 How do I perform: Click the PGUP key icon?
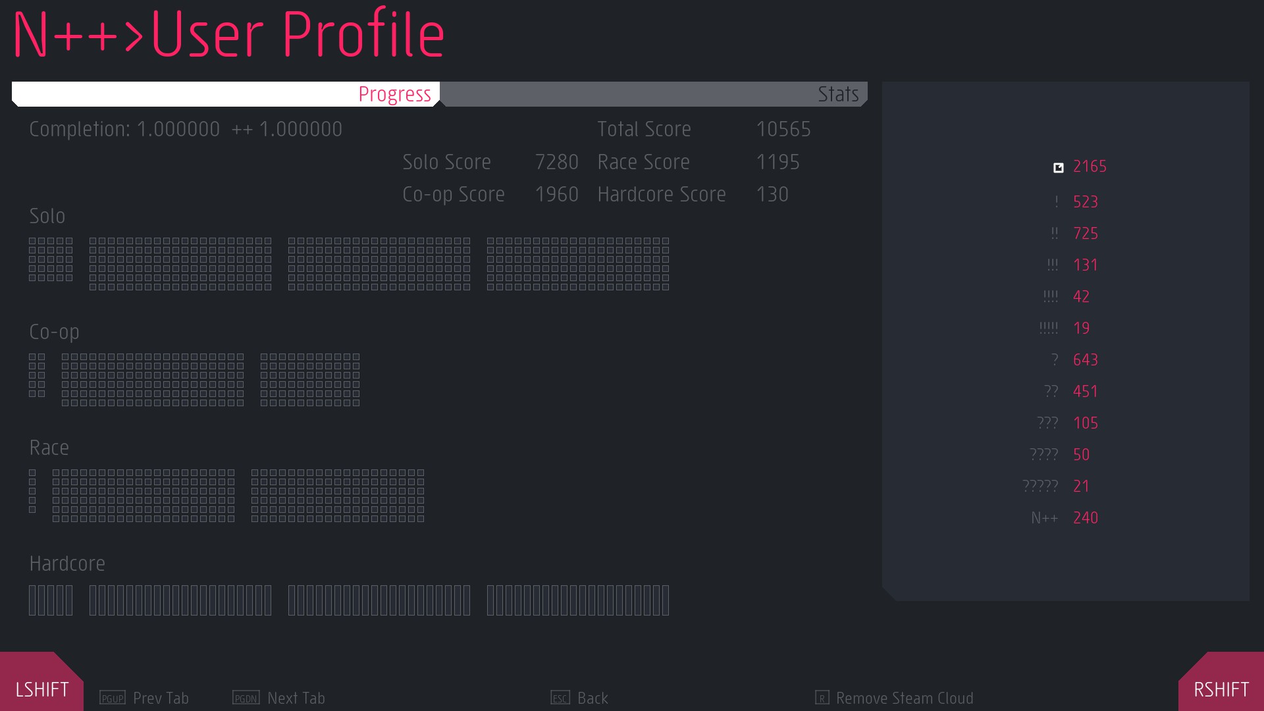point(112,698)
